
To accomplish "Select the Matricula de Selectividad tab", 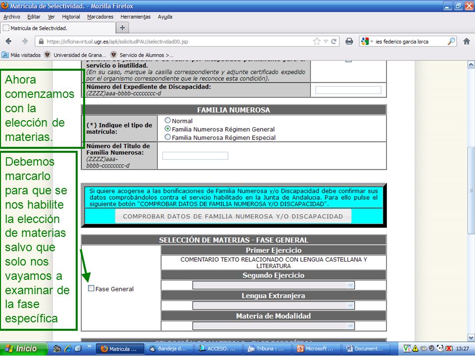I will [x=57, y=28].
